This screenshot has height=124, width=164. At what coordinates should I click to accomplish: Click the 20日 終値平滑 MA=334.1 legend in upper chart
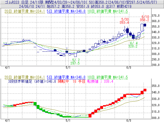(25, 11)
